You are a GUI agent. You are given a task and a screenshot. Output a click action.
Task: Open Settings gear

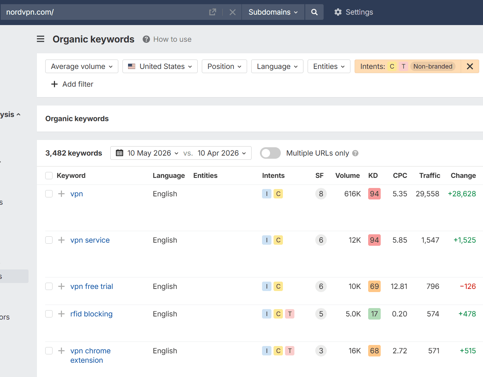[354, 12]
